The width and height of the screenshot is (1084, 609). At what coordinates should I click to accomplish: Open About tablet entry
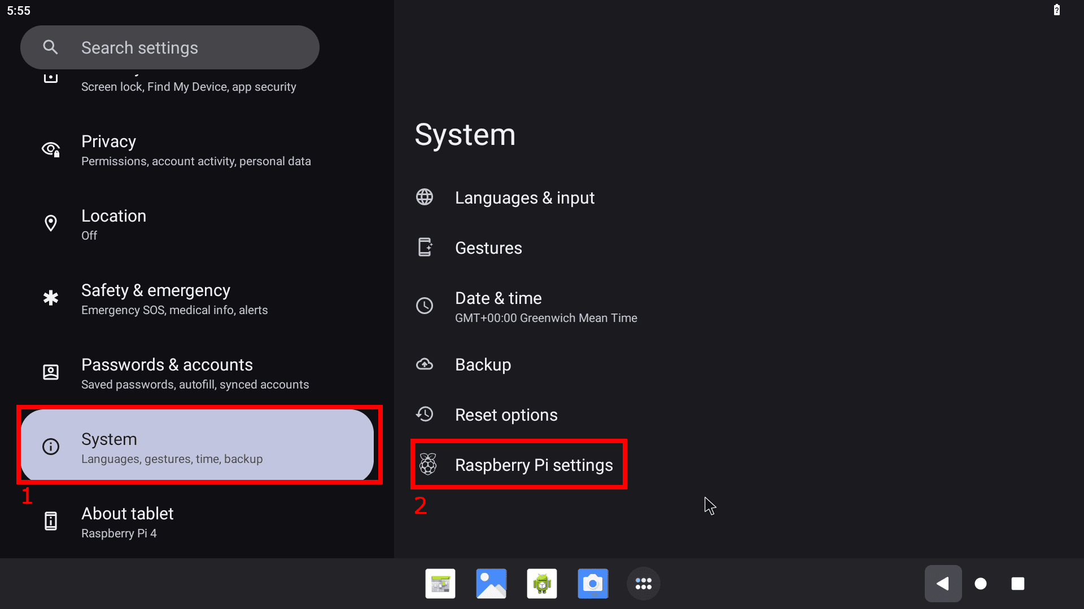pos(197,522)
